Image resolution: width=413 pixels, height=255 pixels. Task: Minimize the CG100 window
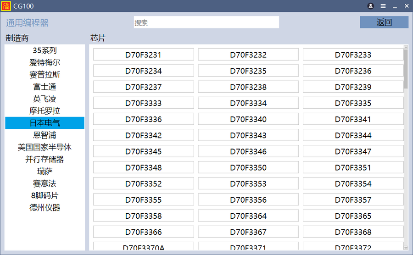pos(395,6)
